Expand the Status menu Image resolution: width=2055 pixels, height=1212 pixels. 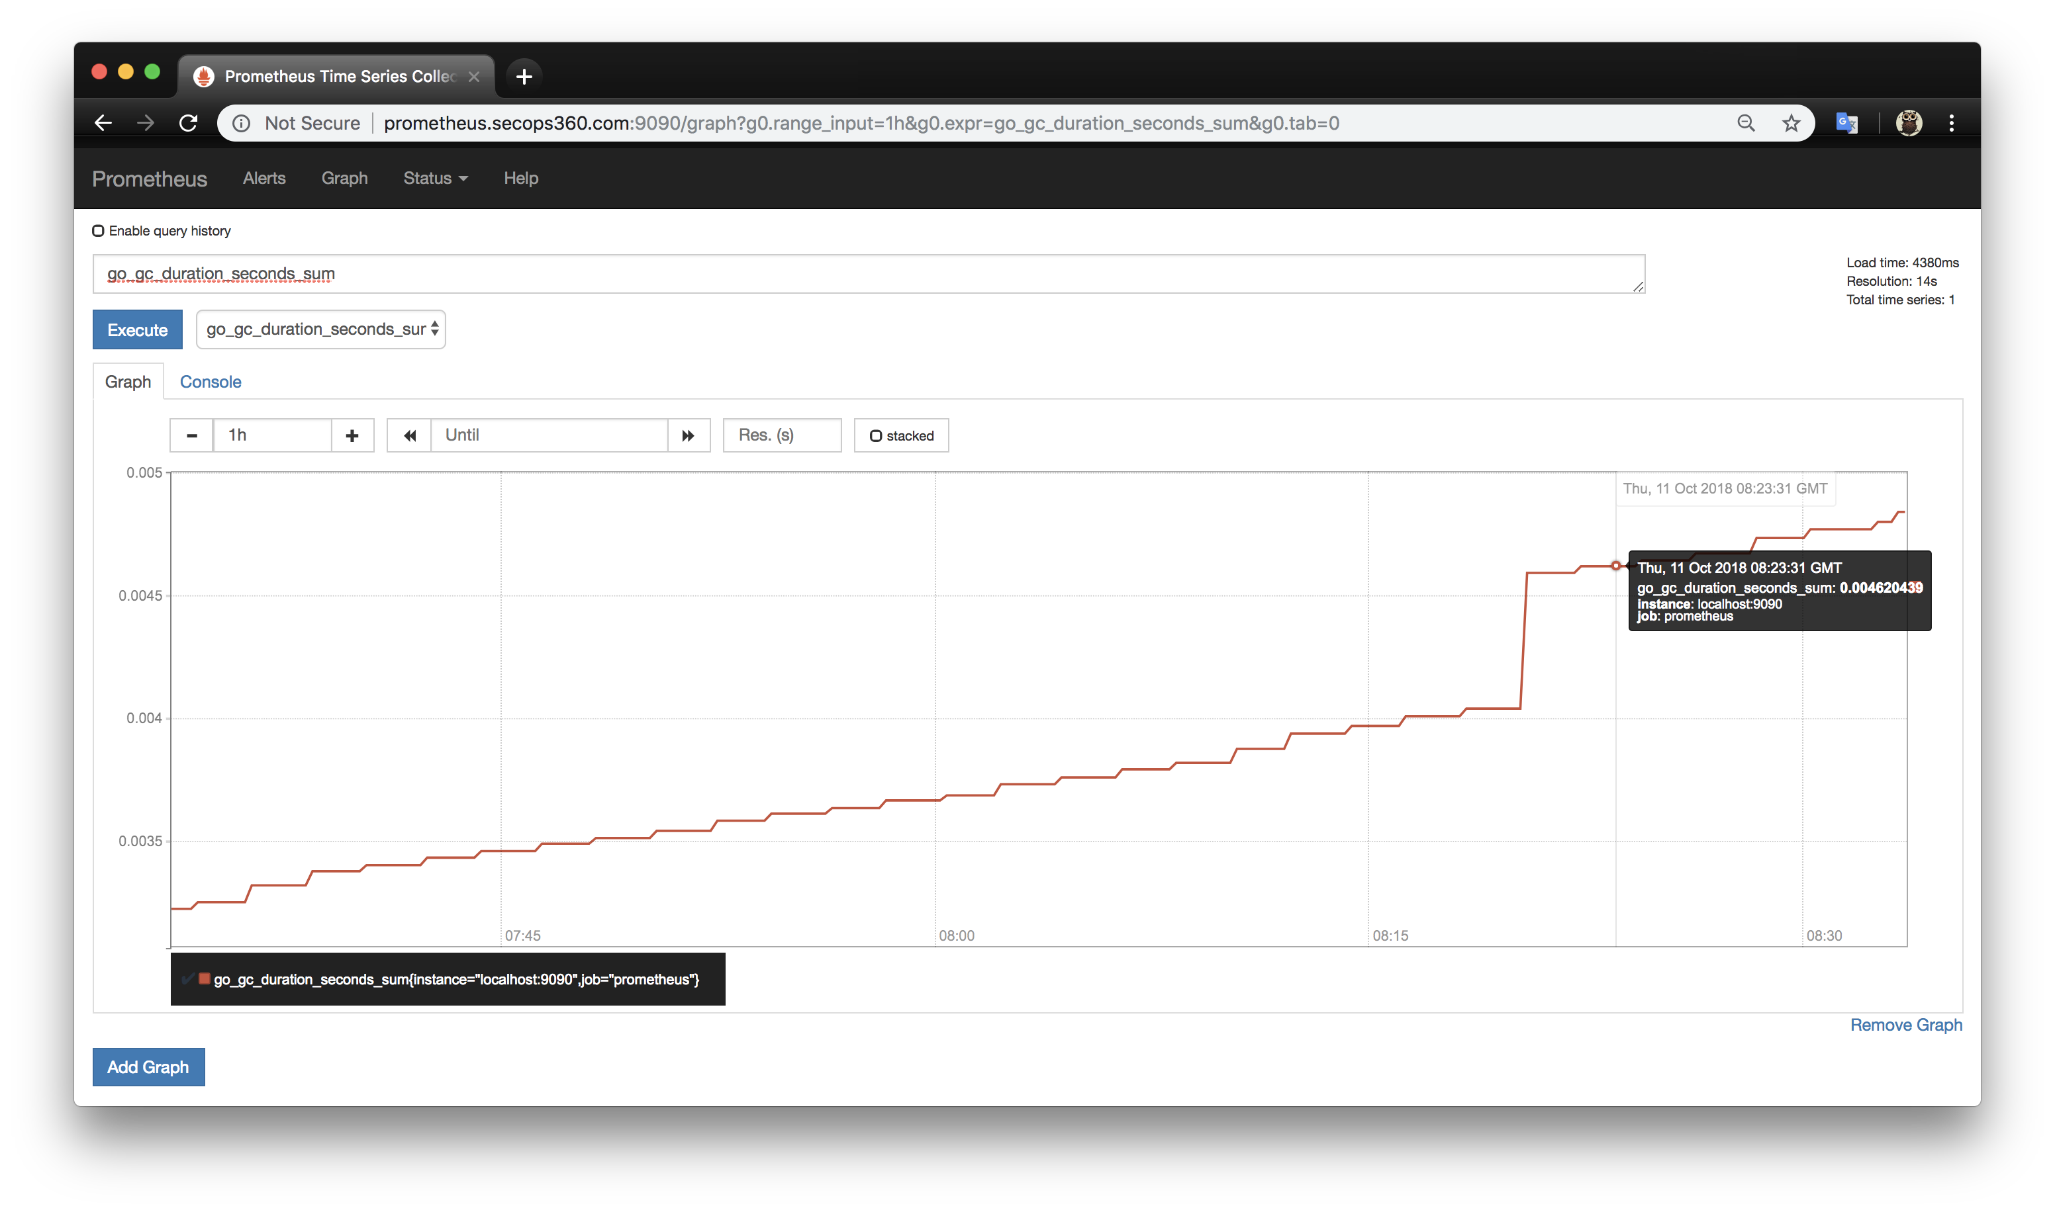tap(436, 179)
